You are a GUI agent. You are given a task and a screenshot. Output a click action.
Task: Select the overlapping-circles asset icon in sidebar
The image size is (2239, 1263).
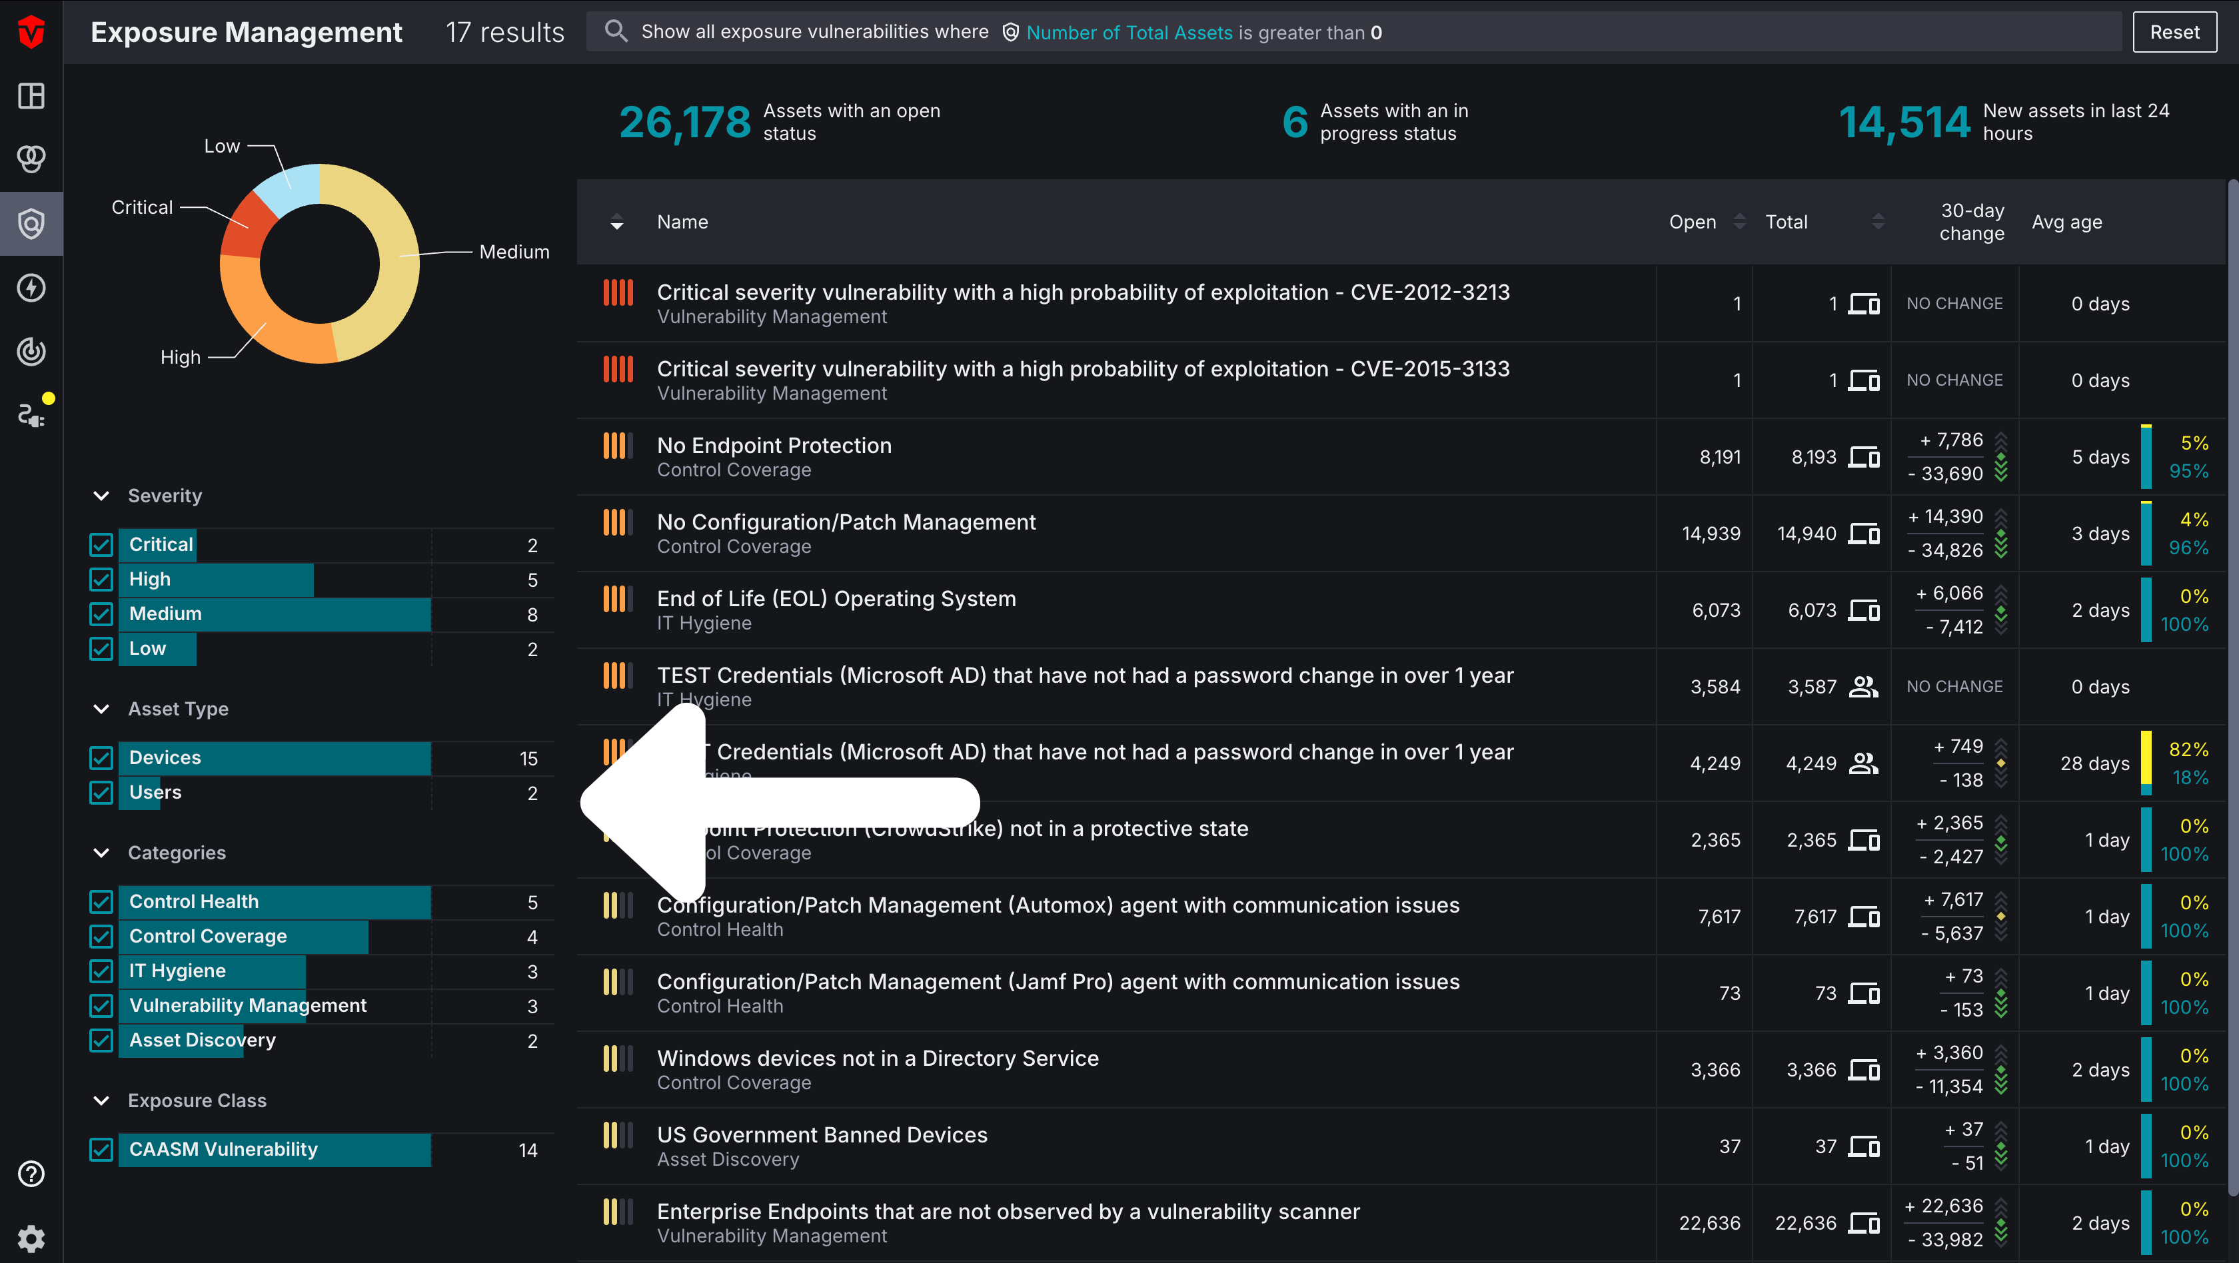coord(31,159)
